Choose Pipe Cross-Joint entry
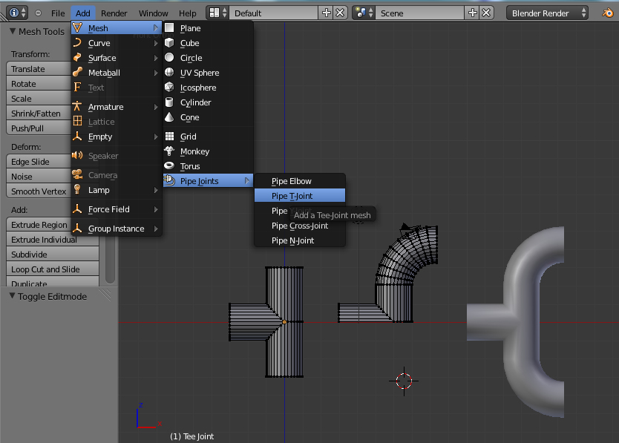 tap(300, 226)
